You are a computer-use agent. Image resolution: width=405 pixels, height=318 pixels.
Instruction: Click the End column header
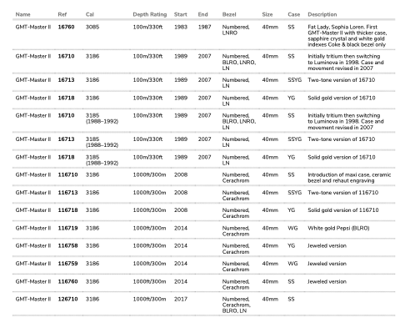tap(202, 14)
